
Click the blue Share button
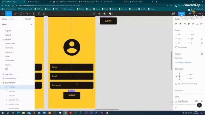[x=182, y=13]
